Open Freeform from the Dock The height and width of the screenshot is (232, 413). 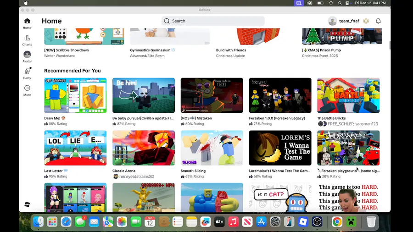point(206,222)
